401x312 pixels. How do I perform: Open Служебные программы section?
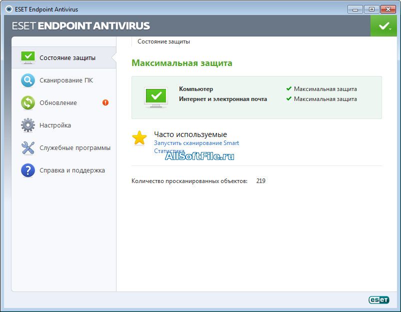click(64, 148)
